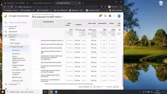Click the go-to-row input field
Screen dimensions: 167x94
(x=103, y=87)
